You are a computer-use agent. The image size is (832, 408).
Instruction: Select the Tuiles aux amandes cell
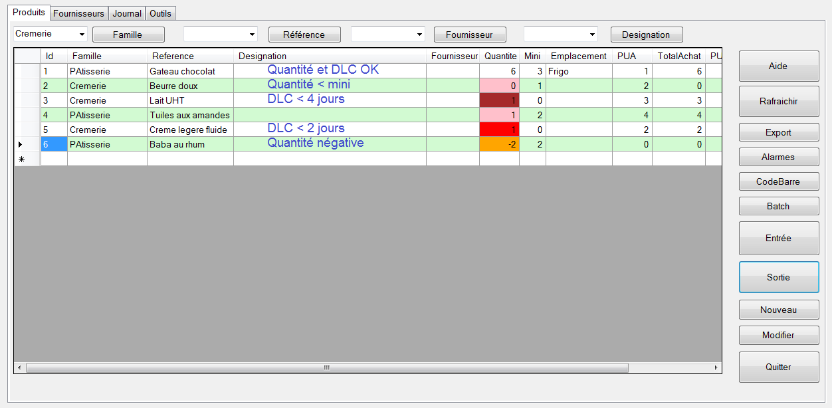190,115
